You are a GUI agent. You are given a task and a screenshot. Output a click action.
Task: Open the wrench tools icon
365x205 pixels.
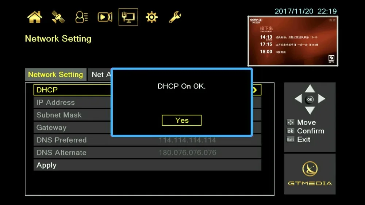pyautogui.click(x=175, y=17)
